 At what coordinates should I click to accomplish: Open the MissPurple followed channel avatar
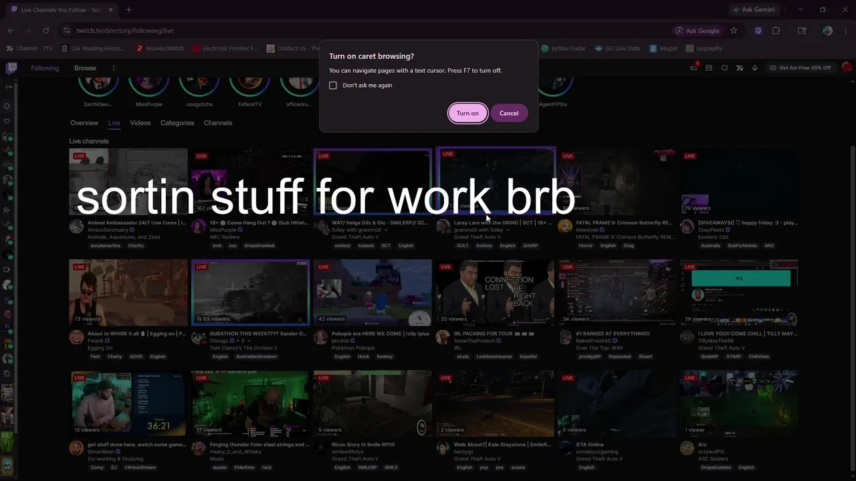(x=148, y=86)
